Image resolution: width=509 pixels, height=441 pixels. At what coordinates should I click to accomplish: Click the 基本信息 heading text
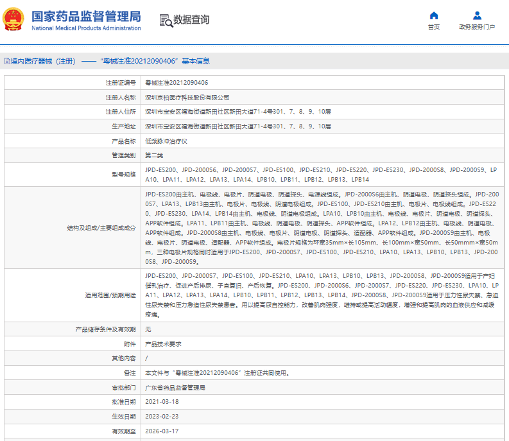[x=196, y=61]
